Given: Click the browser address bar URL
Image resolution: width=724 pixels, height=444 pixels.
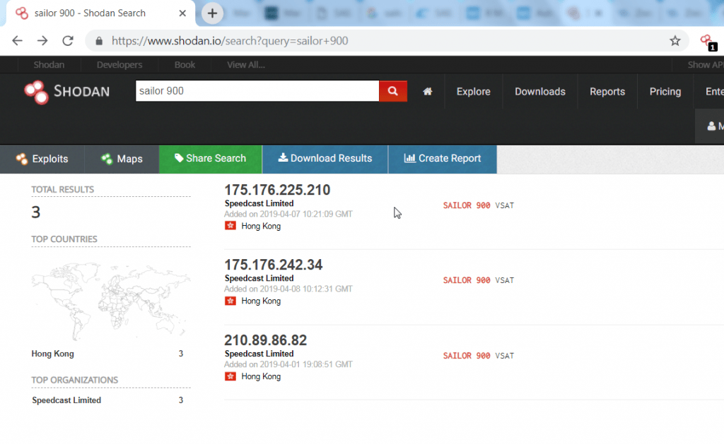Looking at the screenshot, I should (230, 40).
